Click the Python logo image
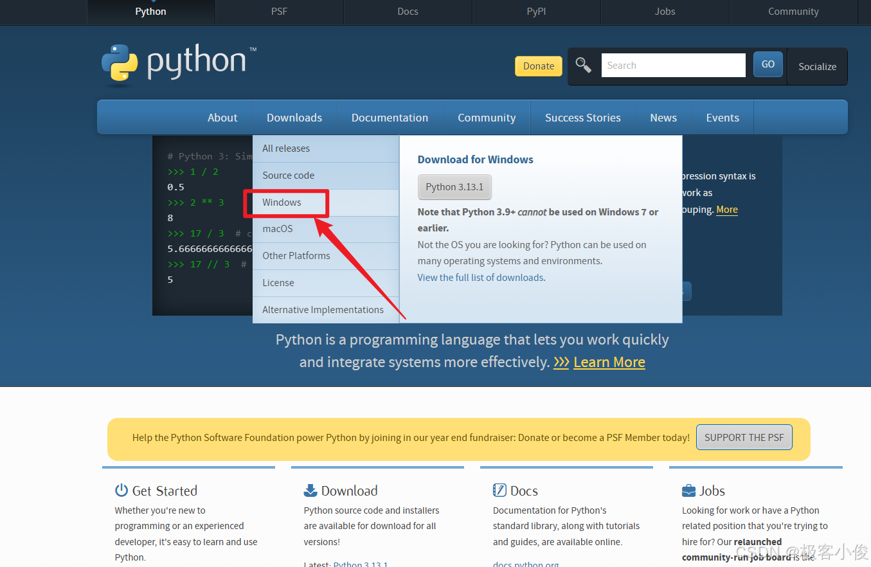The image size is (871, 567). click(x=179, y=64)
